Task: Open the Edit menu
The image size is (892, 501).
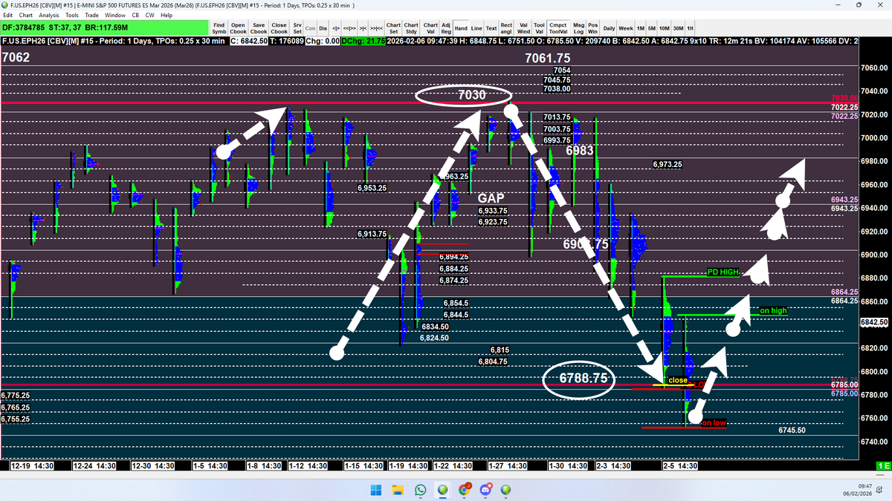Action: click(7, 15)
